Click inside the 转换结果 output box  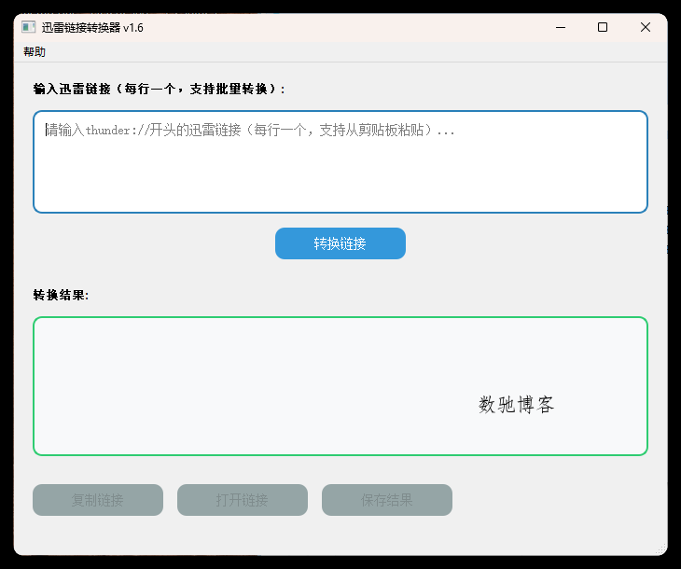click(x=340, y=386)
